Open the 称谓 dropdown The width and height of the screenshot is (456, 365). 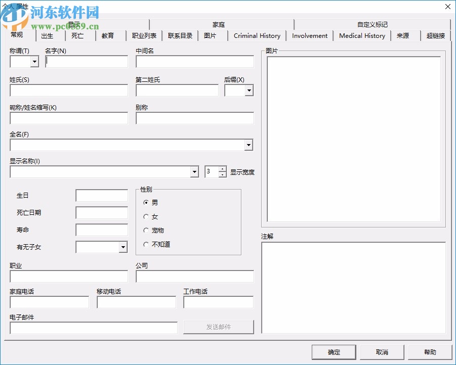click(x=33, y=61)
